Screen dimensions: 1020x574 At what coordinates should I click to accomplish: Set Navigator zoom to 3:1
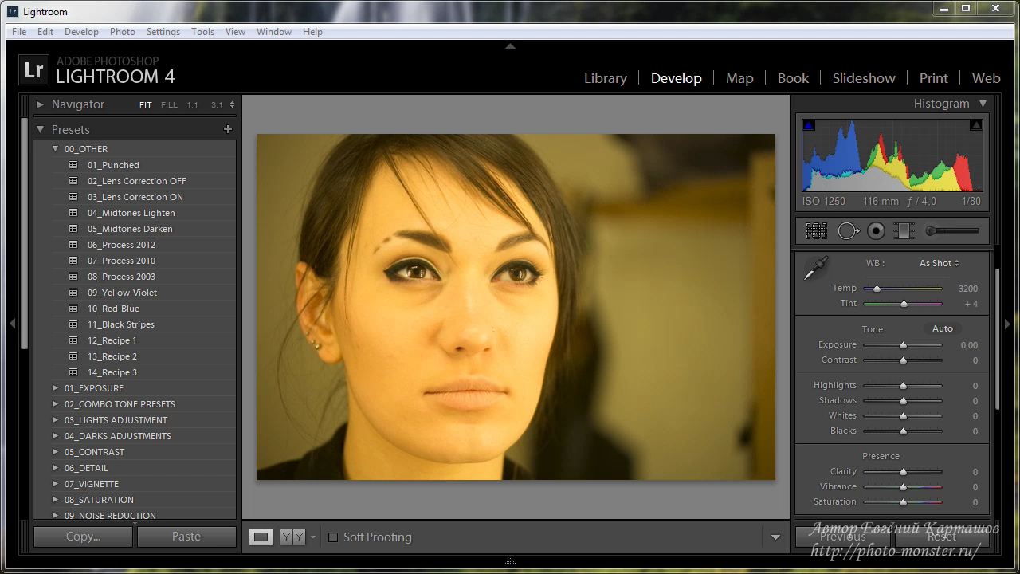tap(217, 104)
